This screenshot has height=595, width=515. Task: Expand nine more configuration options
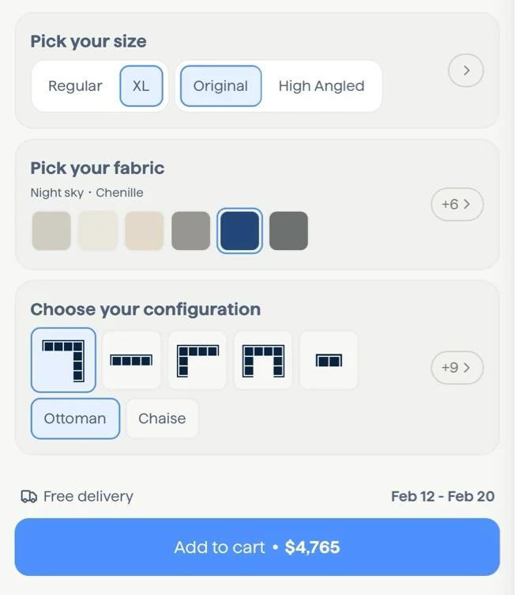pyautogui.click(x=457, y=368)
